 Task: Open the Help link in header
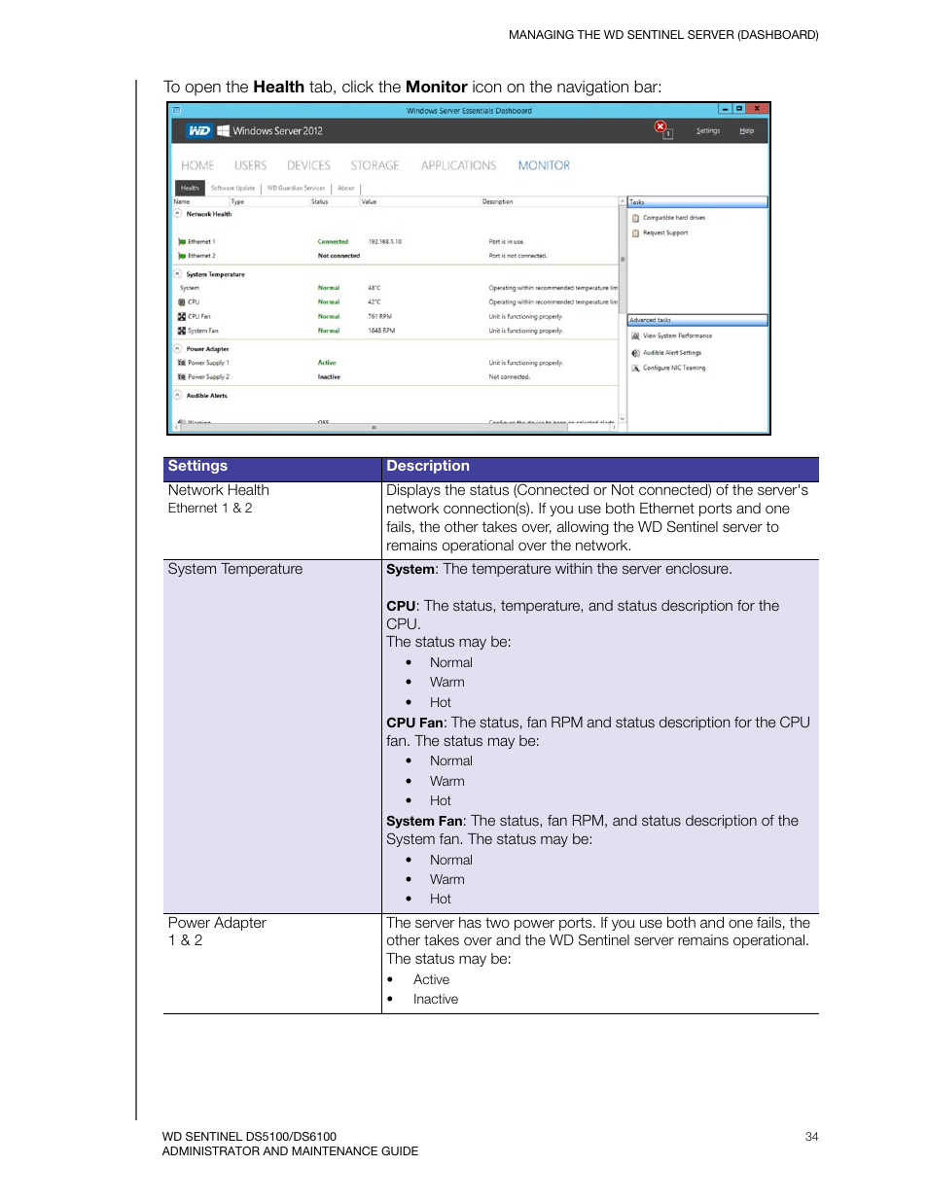(x=746, y=130)
